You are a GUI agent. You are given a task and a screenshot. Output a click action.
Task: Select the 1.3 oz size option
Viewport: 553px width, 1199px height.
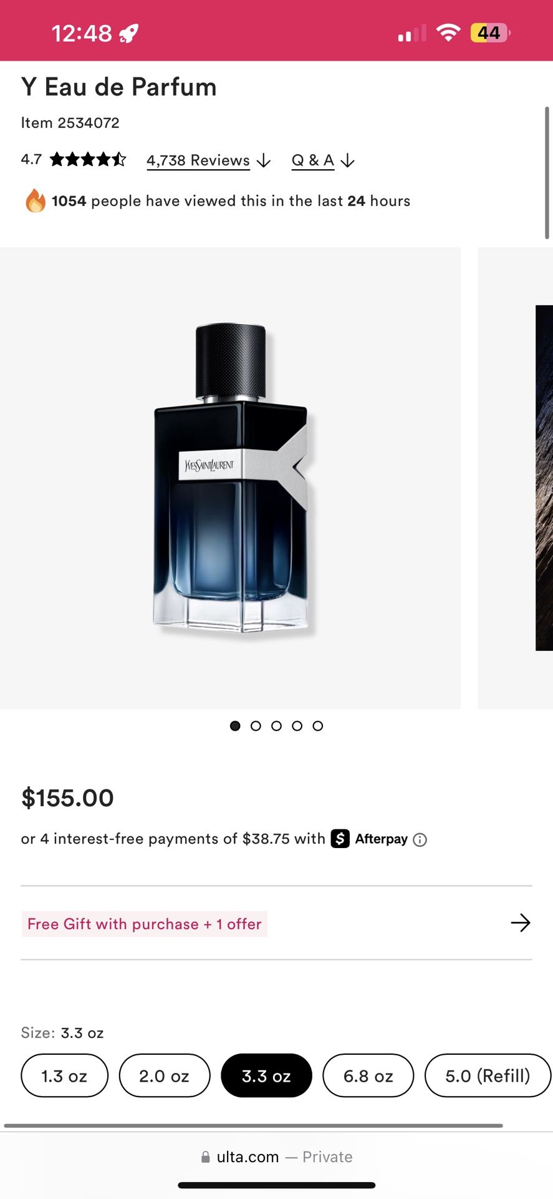click(x=64, y=1075)
